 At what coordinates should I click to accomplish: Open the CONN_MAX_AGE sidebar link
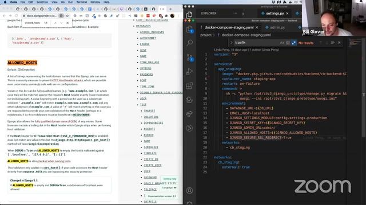[x=150, y=62]
